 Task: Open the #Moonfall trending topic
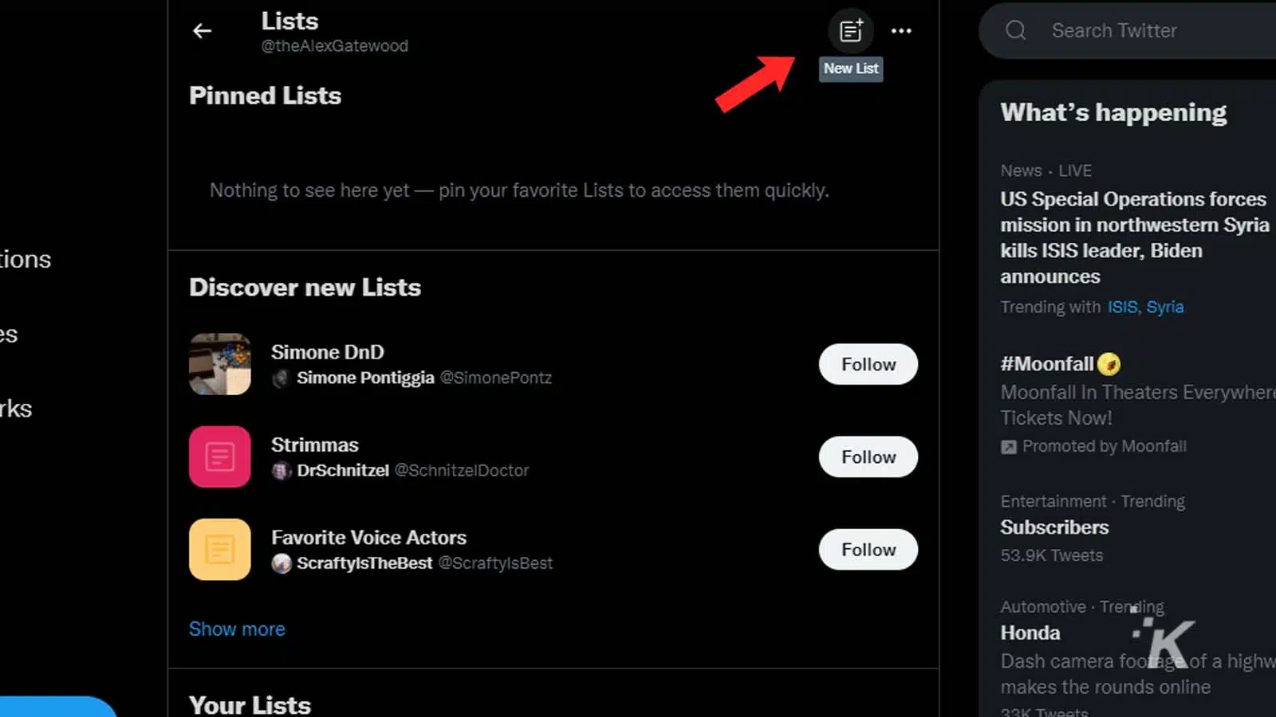pyautogui.click(x=1048, y=363)
